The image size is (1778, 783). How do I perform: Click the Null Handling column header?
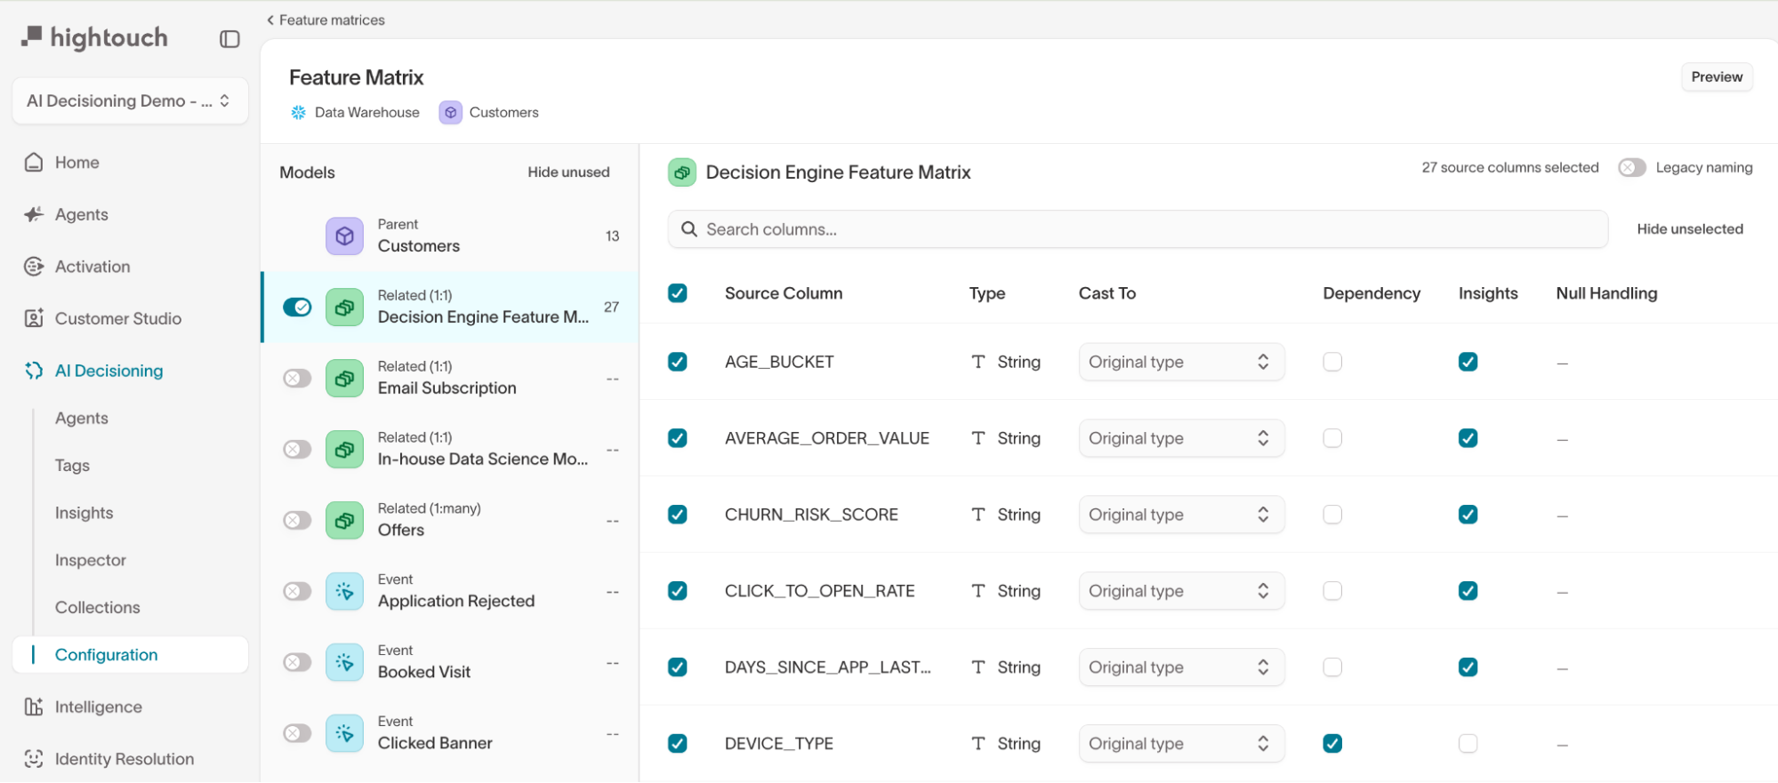(x=1606, y=293)
